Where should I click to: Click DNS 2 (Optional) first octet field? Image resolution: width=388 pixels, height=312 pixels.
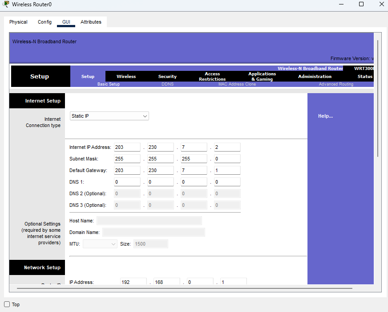pos(127,193)
